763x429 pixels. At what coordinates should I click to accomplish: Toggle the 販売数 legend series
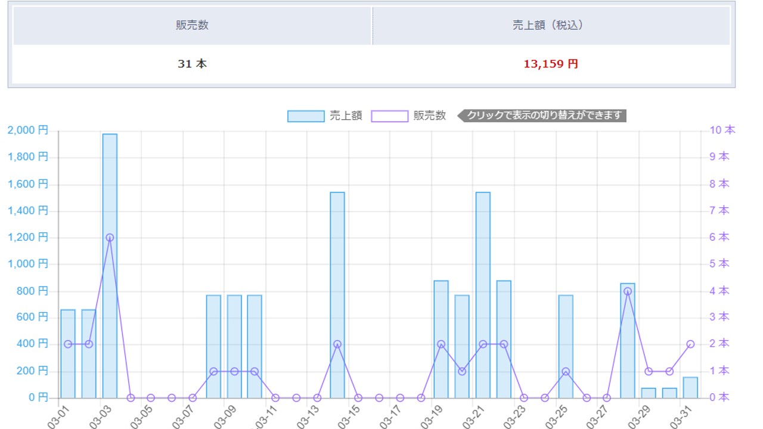point(408,116)
